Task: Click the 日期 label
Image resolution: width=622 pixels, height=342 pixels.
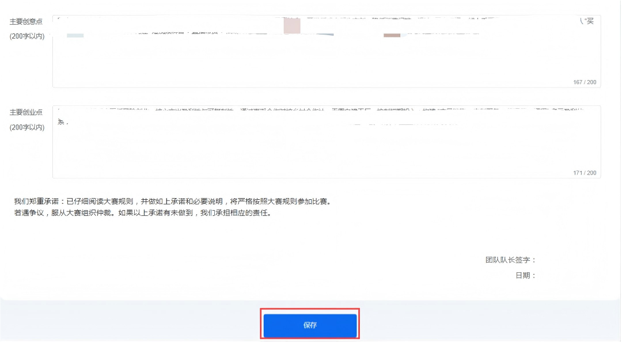Action: pyautogui.click(x=525, y=276)
